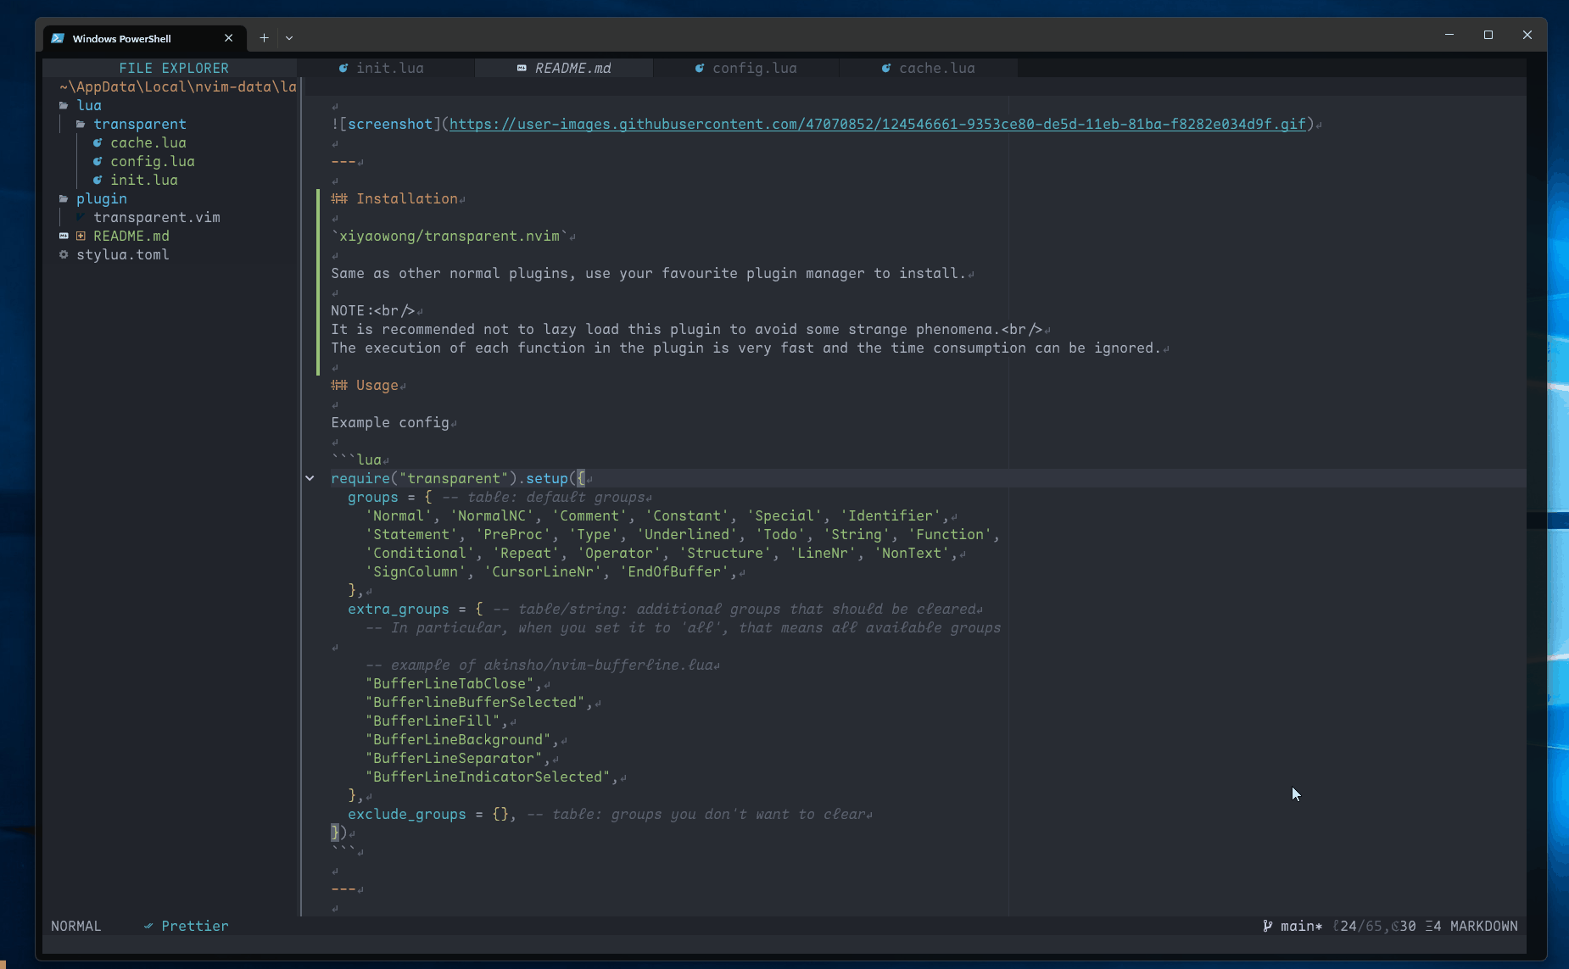Image resolution: width=1569 pixels, height=969 pixels.
Task: Click the "BufferLineTabClose" string
Action: (x=449, y=684)
